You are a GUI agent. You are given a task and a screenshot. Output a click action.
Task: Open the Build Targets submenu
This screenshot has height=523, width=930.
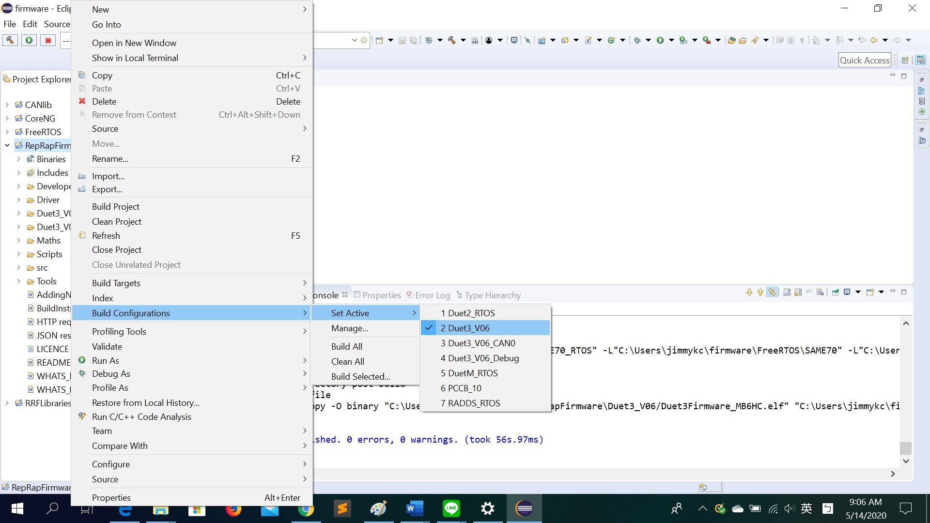click(192, 283)
